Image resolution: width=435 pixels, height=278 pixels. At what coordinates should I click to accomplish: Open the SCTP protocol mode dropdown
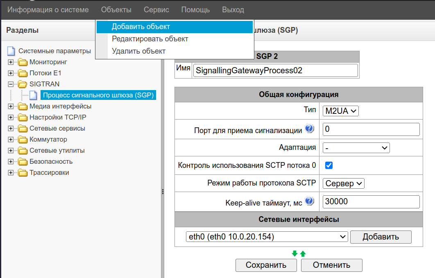343,183
